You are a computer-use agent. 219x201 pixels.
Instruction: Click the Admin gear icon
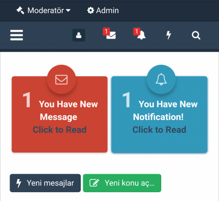91,11
